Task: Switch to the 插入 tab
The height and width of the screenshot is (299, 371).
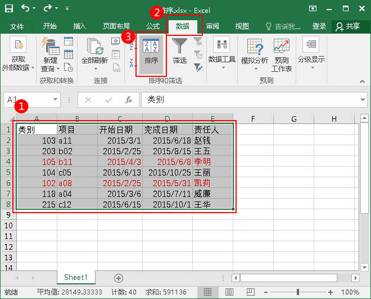Action: tap(79, 26)
